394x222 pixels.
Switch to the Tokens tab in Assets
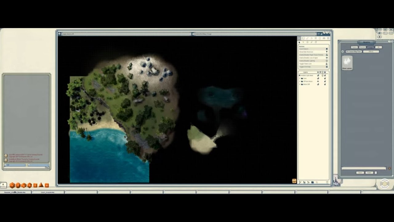click(354, 47)
